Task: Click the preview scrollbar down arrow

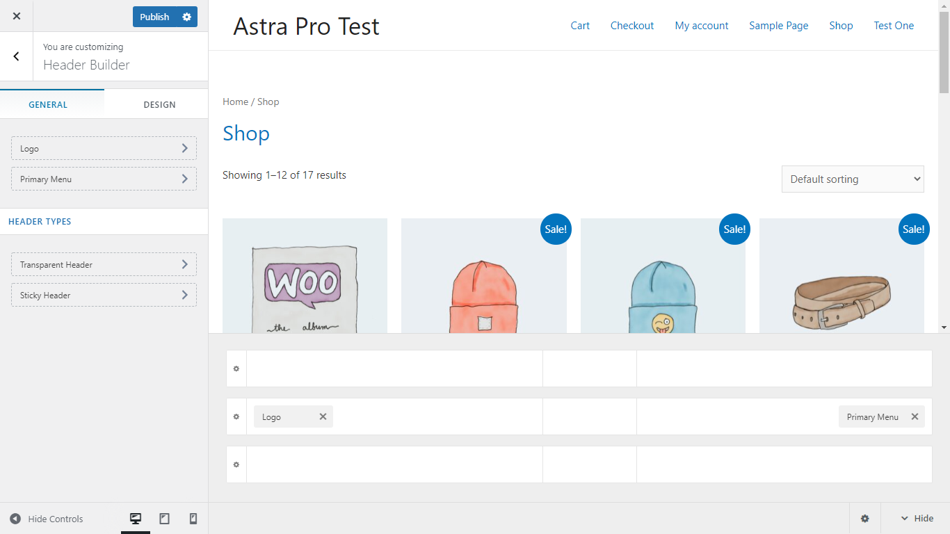Action: click(x=944, y=327)
